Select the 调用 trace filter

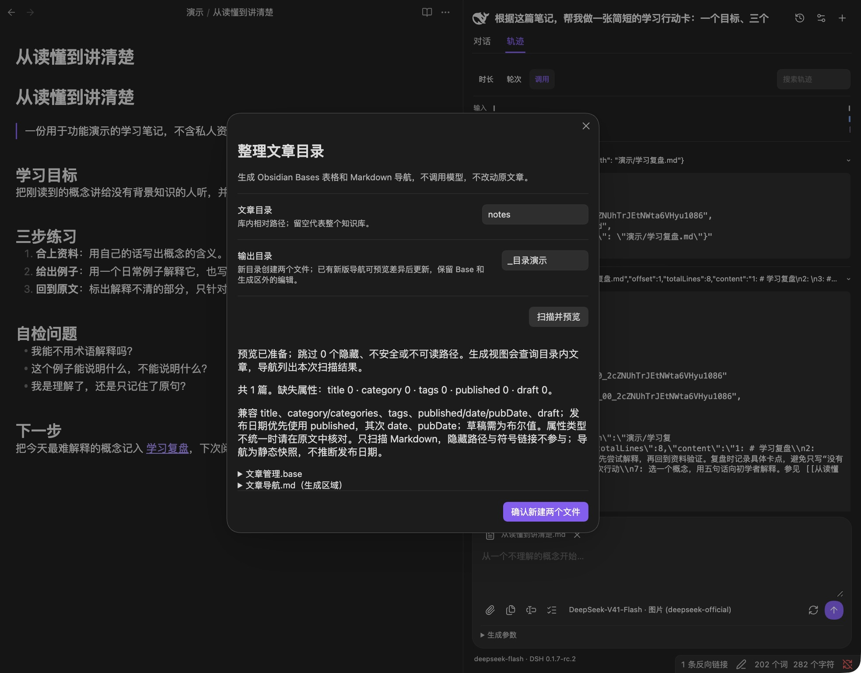click(542, 79)
